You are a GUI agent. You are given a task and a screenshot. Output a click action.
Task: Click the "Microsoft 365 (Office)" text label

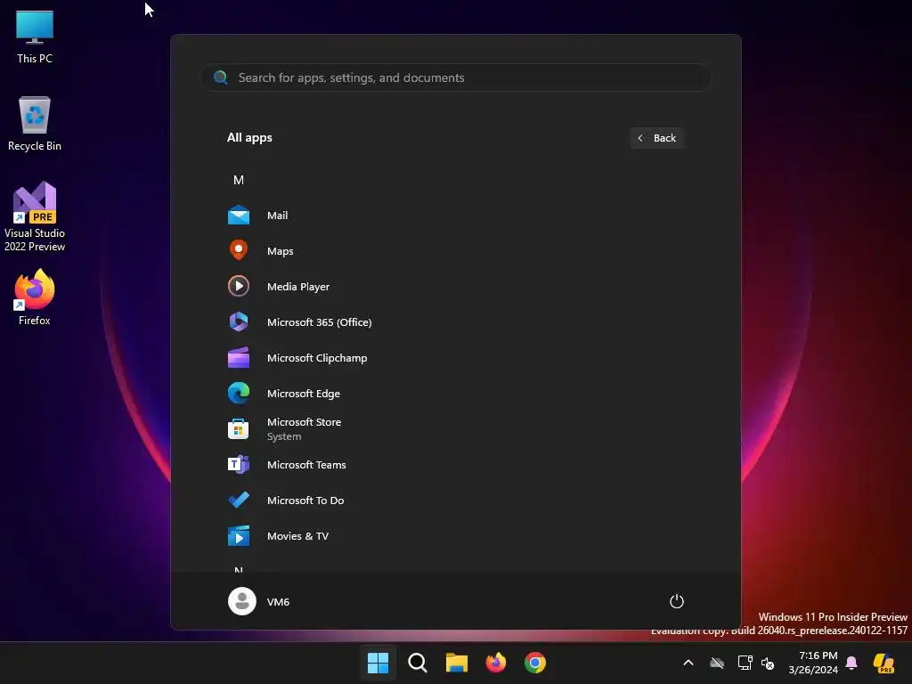click(320, 322)
